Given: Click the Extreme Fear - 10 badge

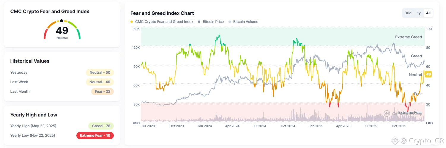Looking at the screenshot, I should click(95, 136).
